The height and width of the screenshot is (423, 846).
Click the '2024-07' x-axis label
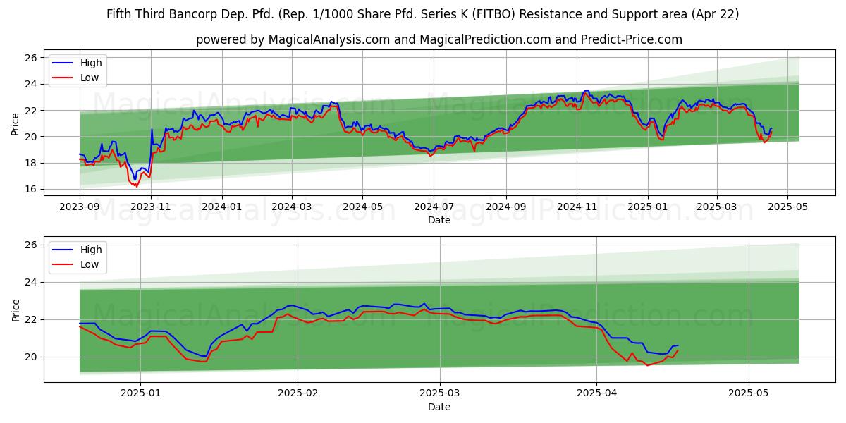[x=434, y=207]
